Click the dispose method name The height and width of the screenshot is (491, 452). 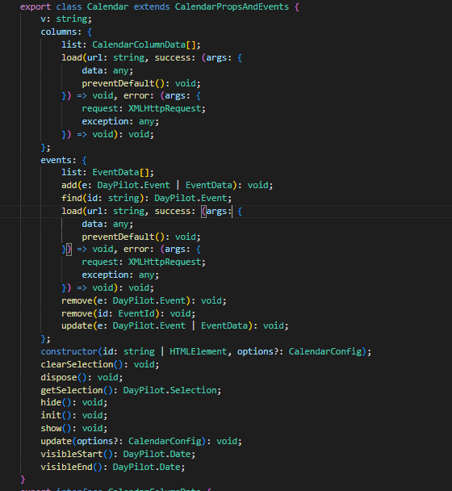pos(59,377)
